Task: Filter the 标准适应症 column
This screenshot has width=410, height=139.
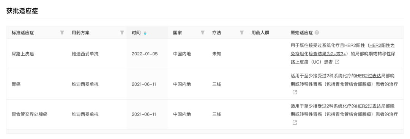Action: coord(62,33)
